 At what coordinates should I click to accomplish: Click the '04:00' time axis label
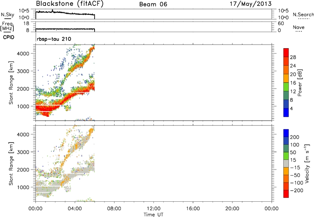[x=75, y=209]
